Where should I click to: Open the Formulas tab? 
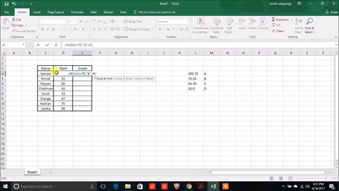point(77,12)
